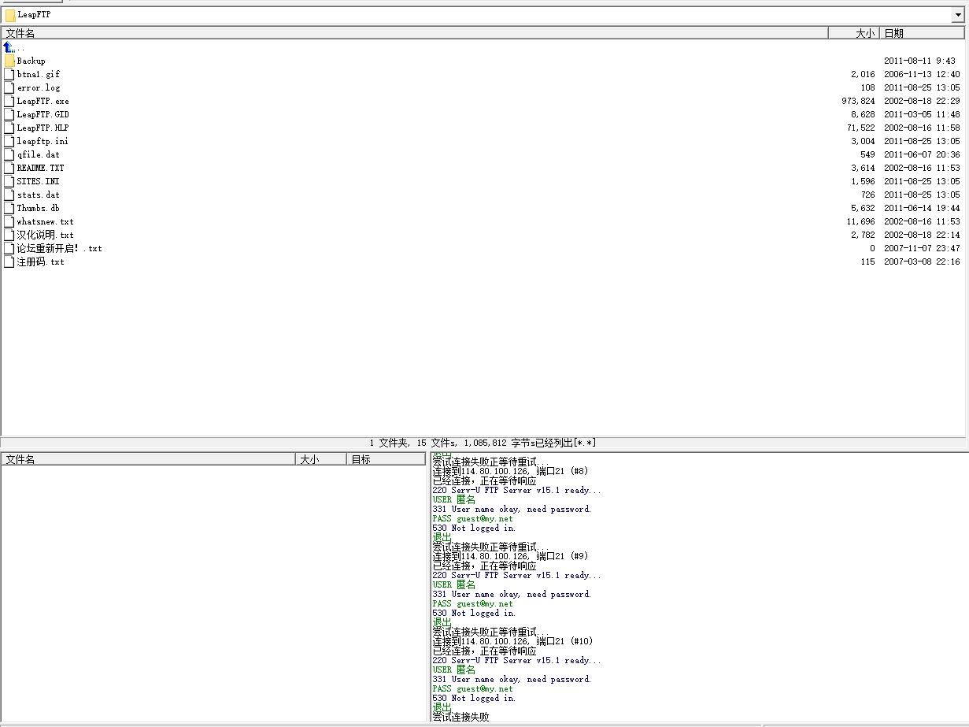
Task: Sort file list by 日期 column header
Action: coord(923,33)
